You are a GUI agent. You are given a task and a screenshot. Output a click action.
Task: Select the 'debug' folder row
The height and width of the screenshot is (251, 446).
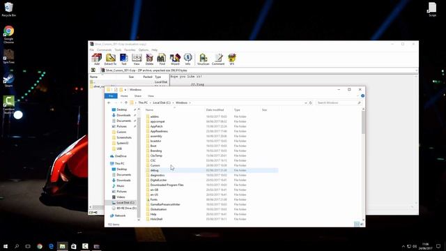point(212,170)
